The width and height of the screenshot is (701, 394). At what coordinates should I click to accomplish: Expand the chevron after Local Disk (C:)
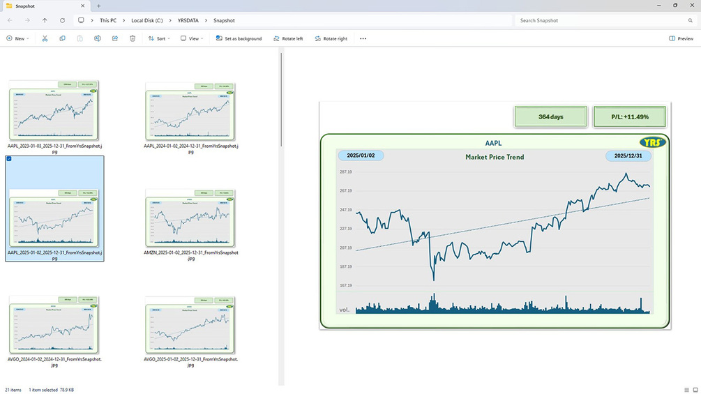170,20
